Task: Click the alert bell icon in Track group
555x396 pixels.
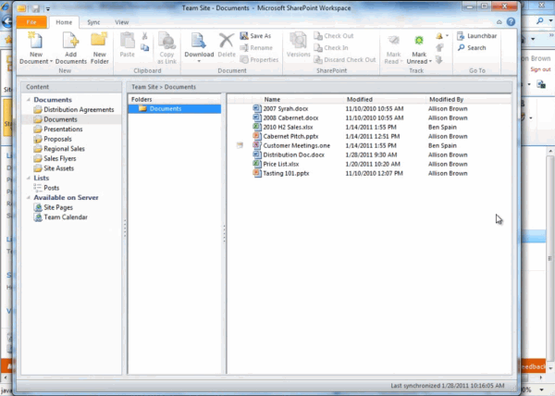Action: [x=439, y=36]
